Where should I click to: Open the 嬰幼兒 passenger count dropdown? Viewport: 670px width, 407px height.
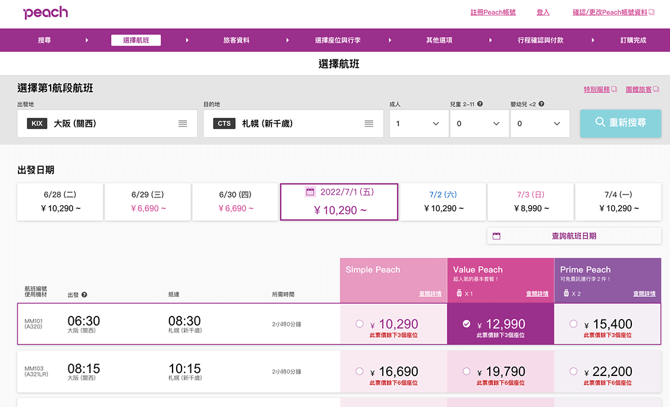(x=540, y=124)
